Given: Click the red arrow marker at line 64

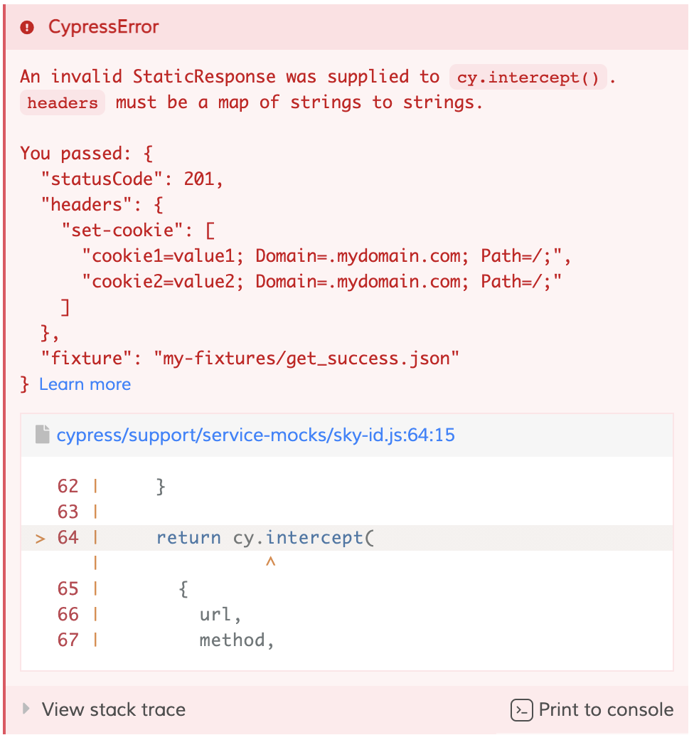Looking at the screenshot, I should 40,537.
